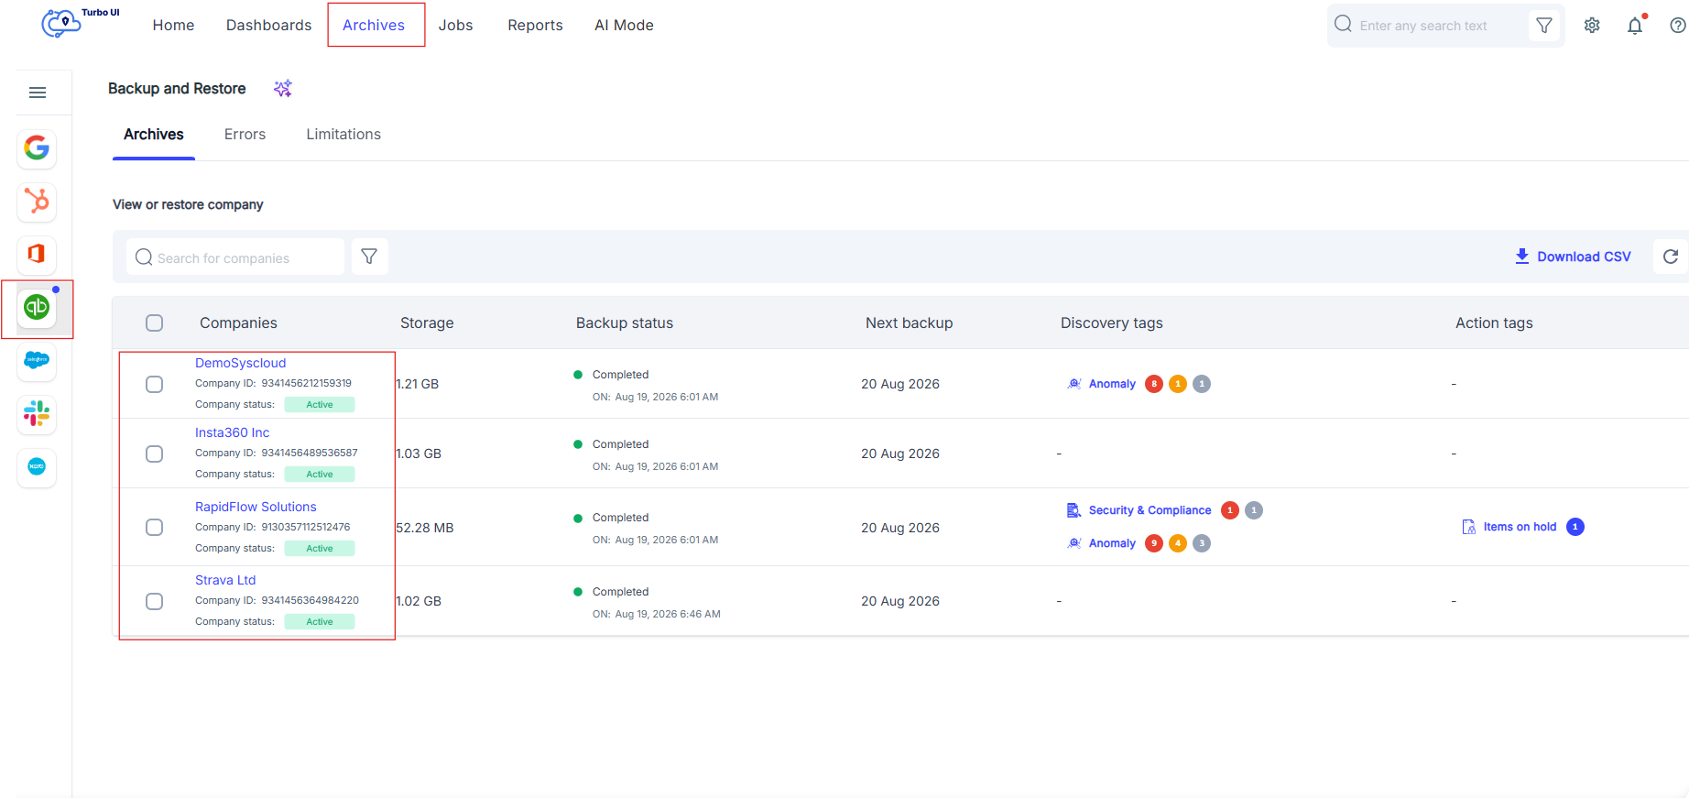Select the Salesforce cloud icon

pyautogui.click(x=37, y=360)
